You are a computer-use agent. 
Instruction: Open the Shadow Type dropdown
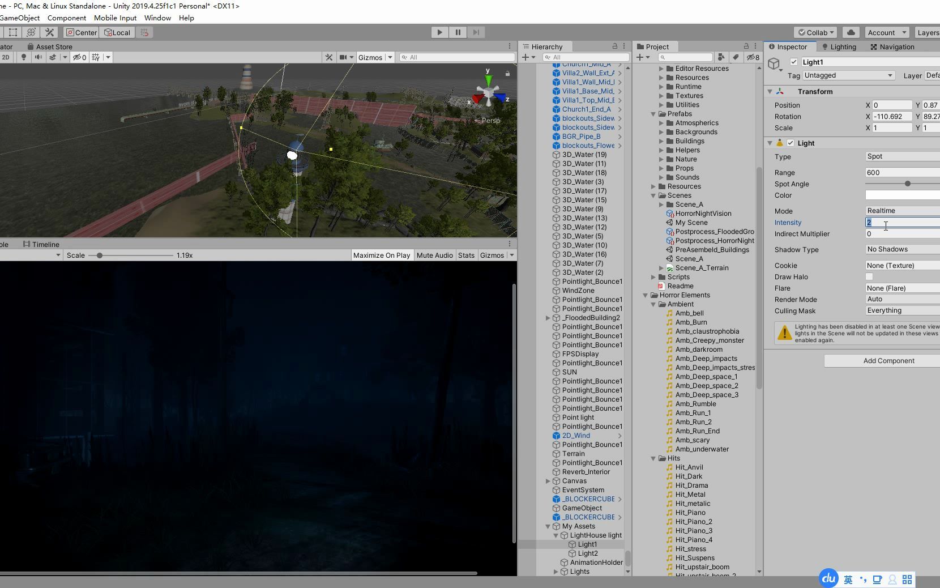tap(901, 249)
